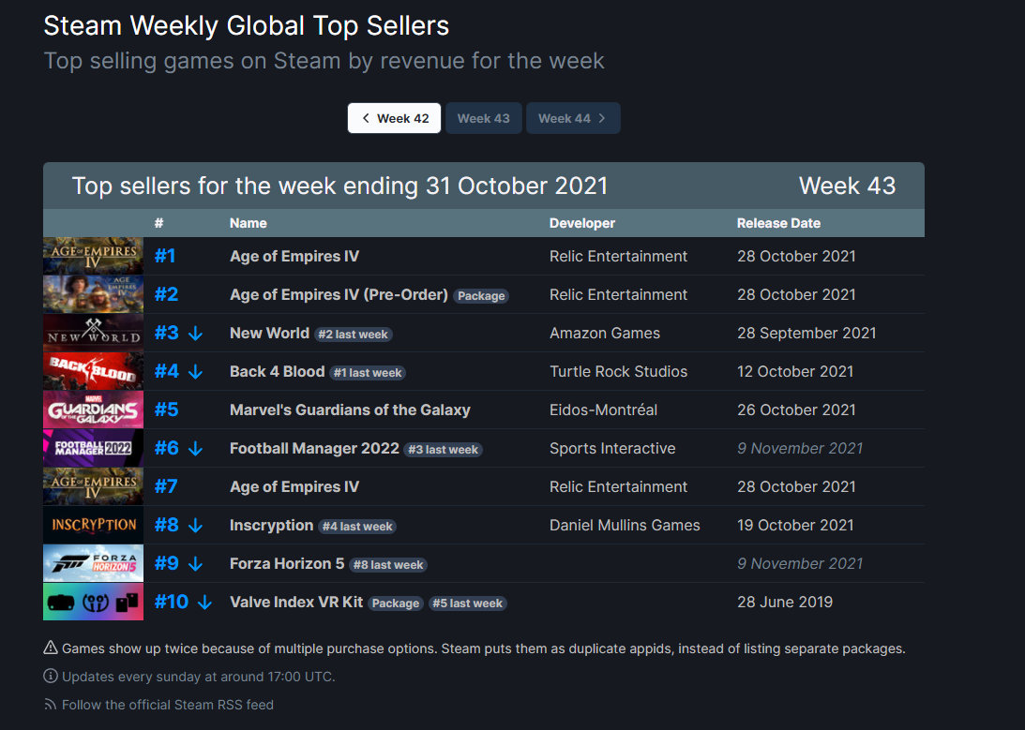Click the Football Manager 2022 thumbnail
The height and width of the screenshot is (730, 1025).
point(93,448)
